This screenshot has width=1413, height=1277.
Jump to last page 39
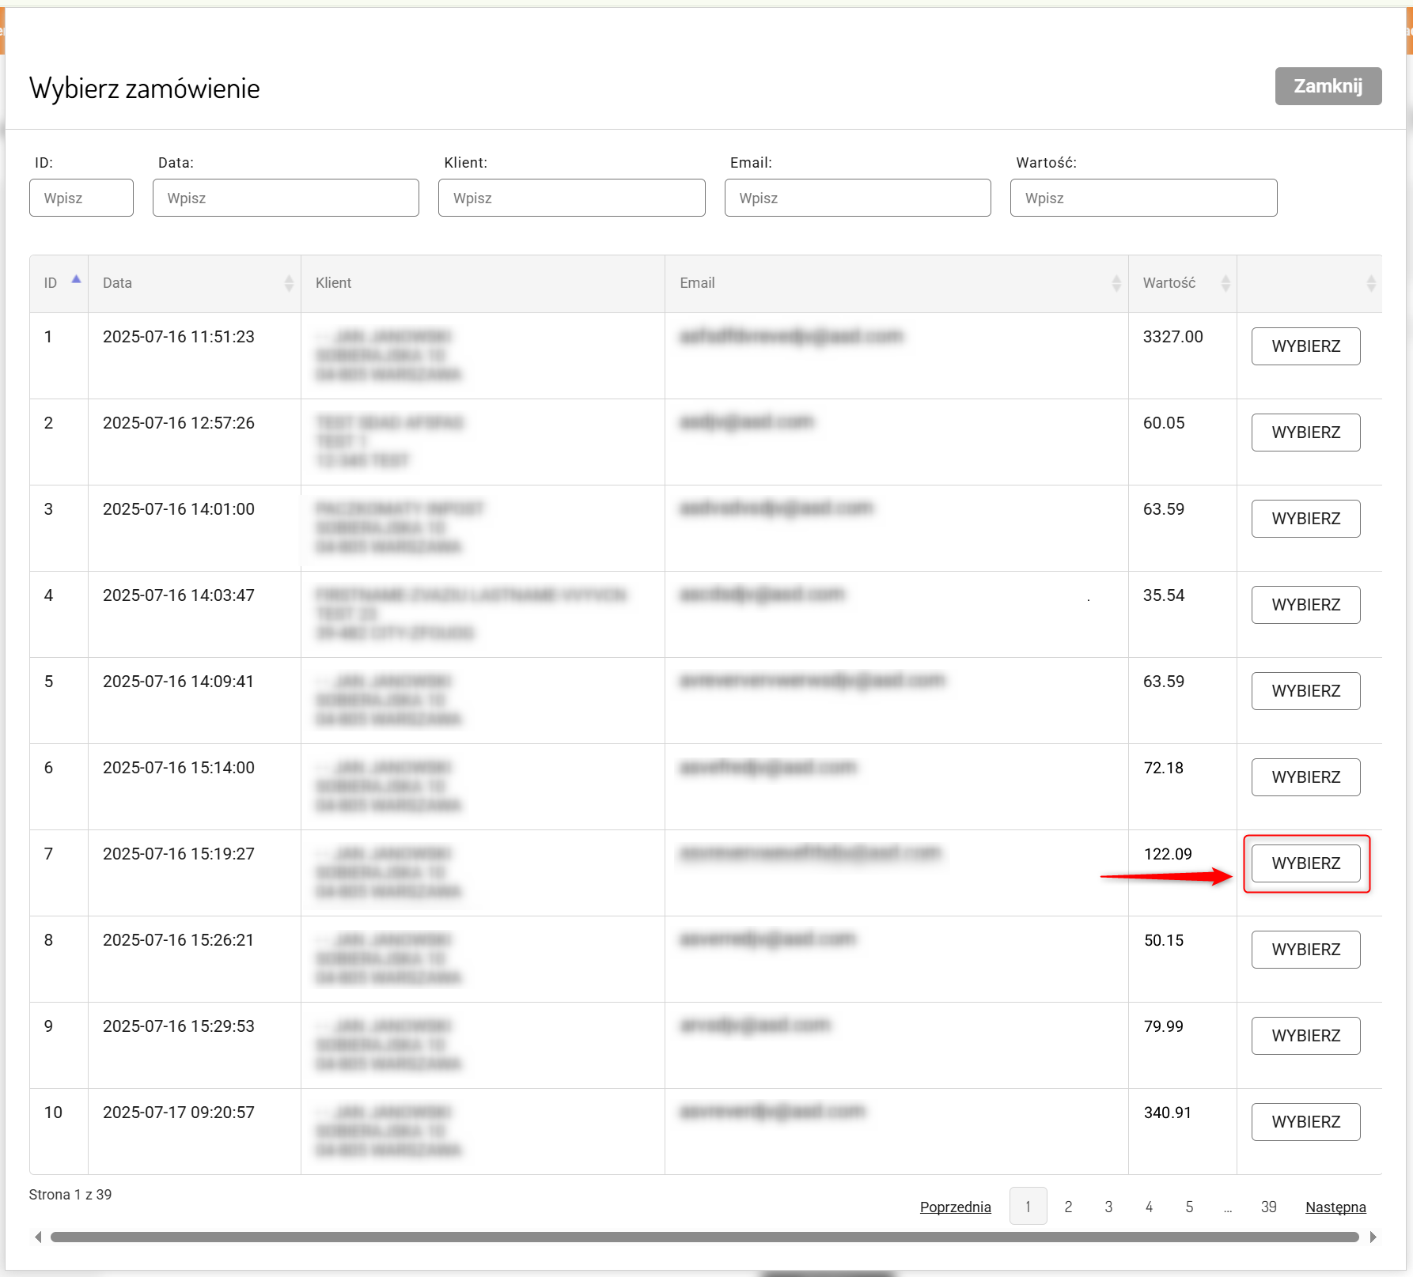click(1268, 1207)
